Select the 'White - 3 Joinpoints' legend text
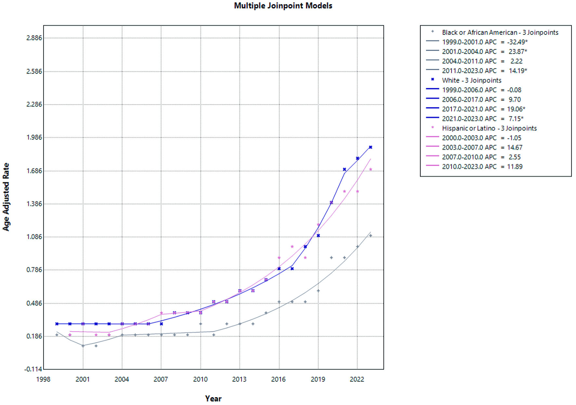The width and height of the screenshot is (576, 405). [x=471, y=80]
